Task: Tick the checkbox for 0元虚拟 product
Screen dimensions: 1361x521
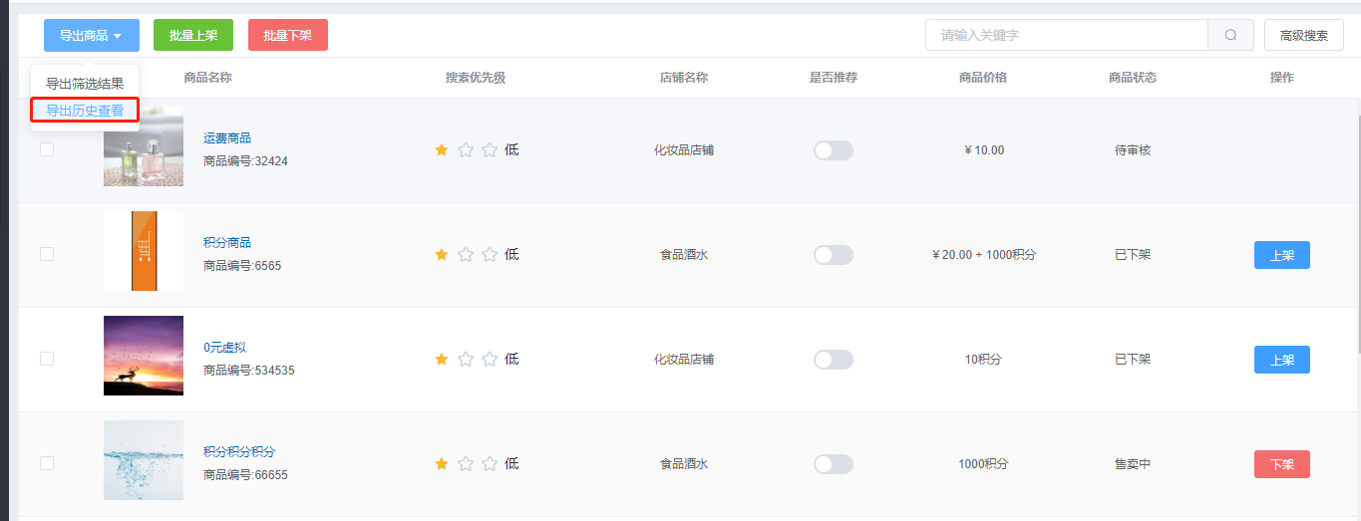Action: click(x=47, y=359)
